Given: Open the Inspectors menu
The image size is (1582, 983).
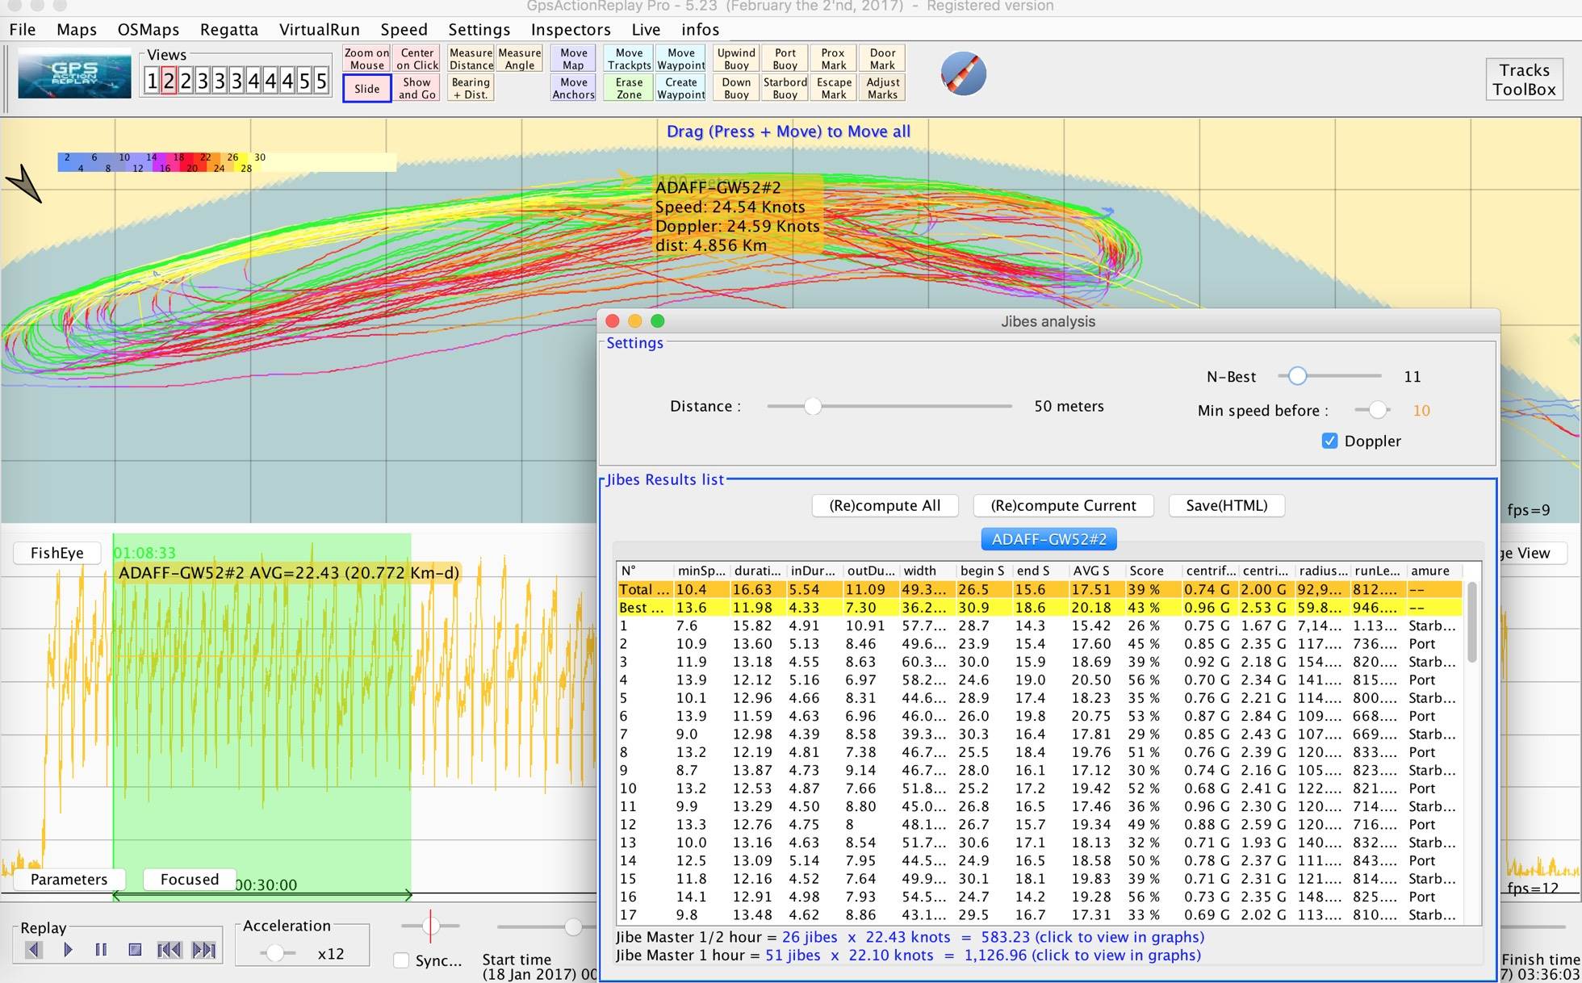Looking at the screenshot, I should coord(570,30).
